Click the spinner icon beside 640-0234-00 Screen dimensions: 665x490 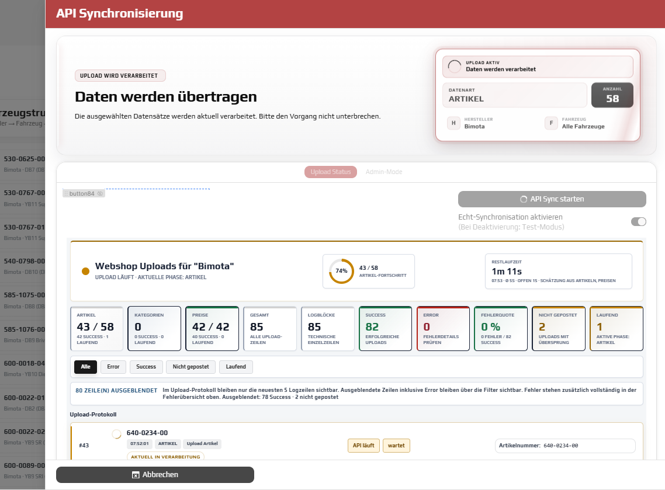116,433
